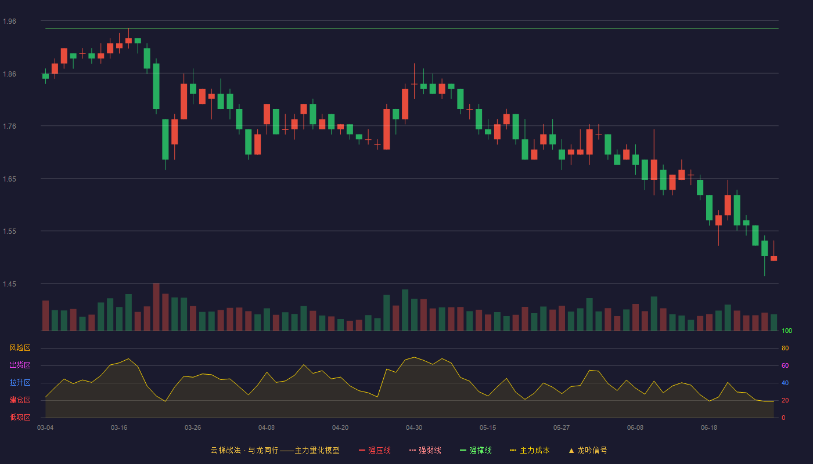The height and width of the screenshot is (464, 813).
Task: Click the blue 40 indicator scale label
Action: click(785, 383)
